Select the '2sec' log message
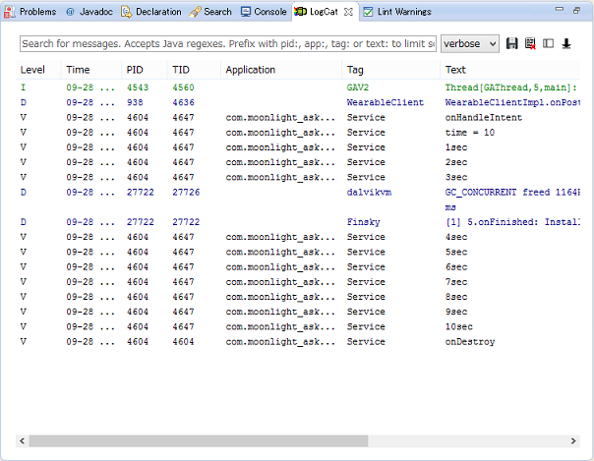Image resolution: width=594 pixels, height=461 pixels. (456, 162)
